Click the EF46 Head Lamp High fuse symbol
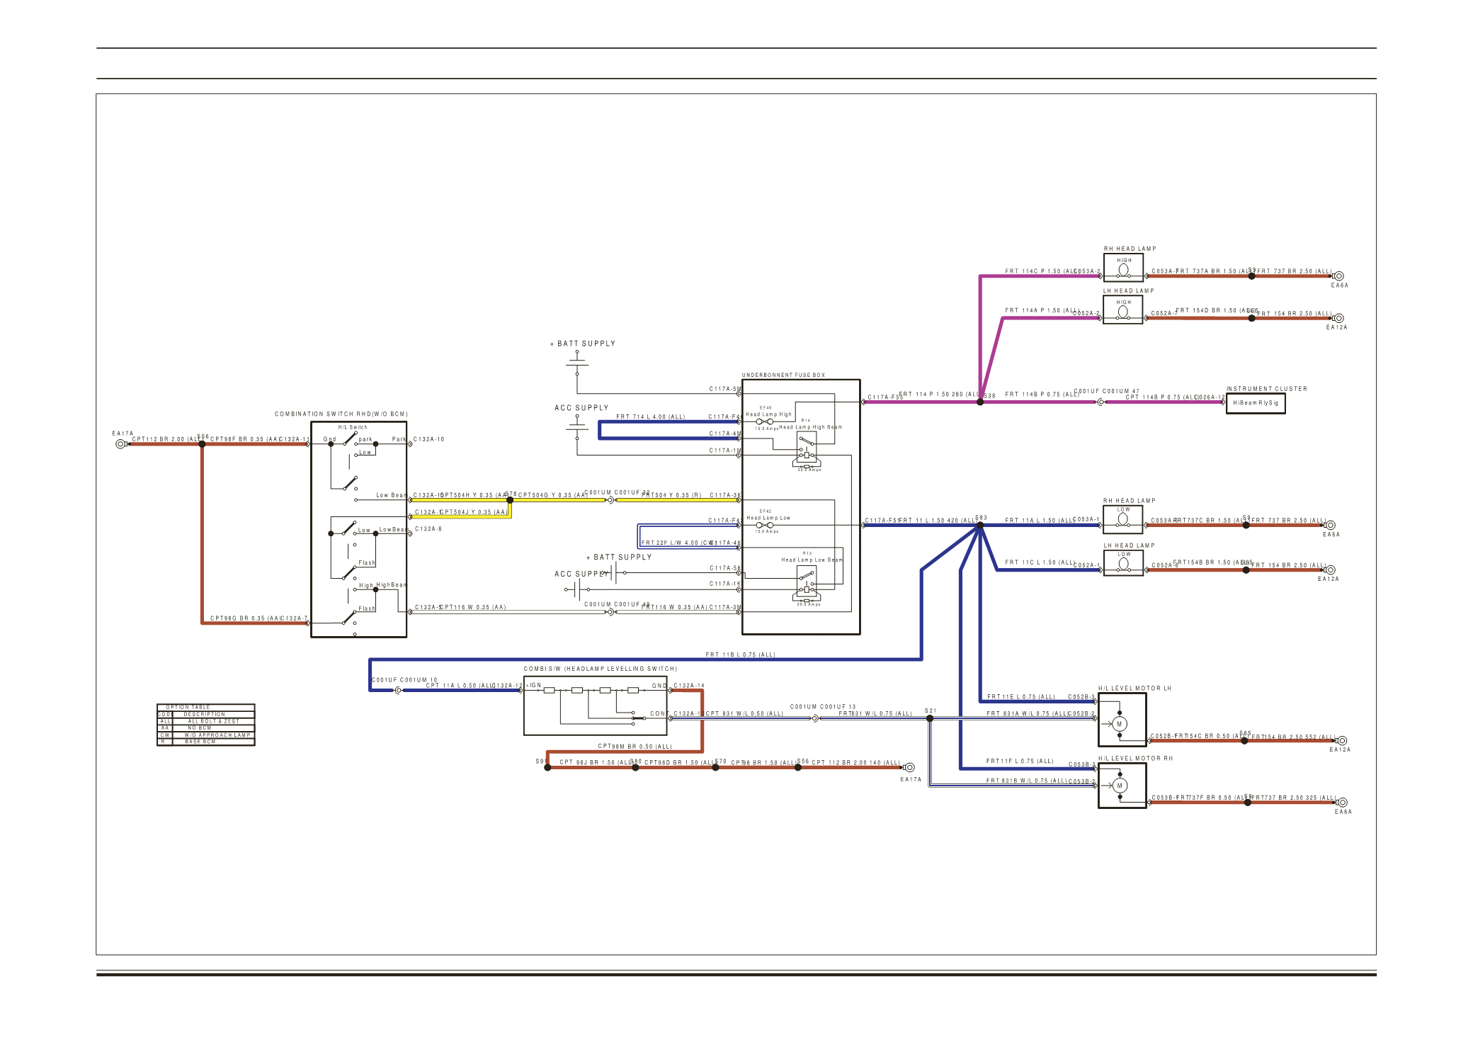 [764, 421]
